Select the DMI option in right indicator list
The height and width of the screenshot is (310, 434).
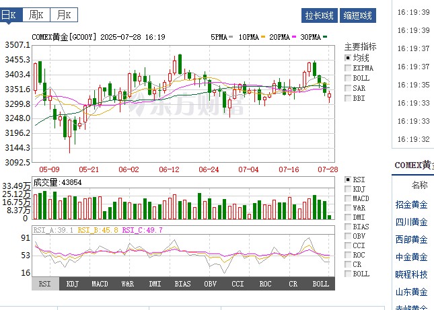point(347,217)
